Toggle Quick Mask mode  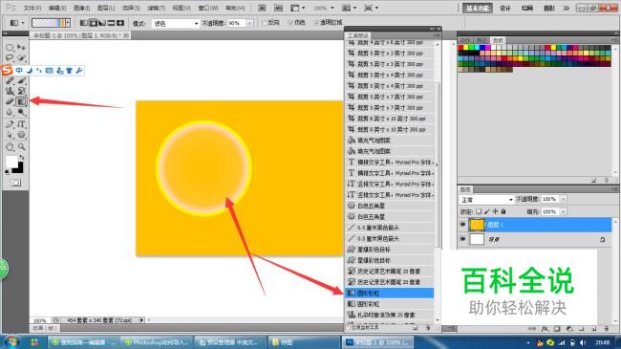tap(16, 183)
